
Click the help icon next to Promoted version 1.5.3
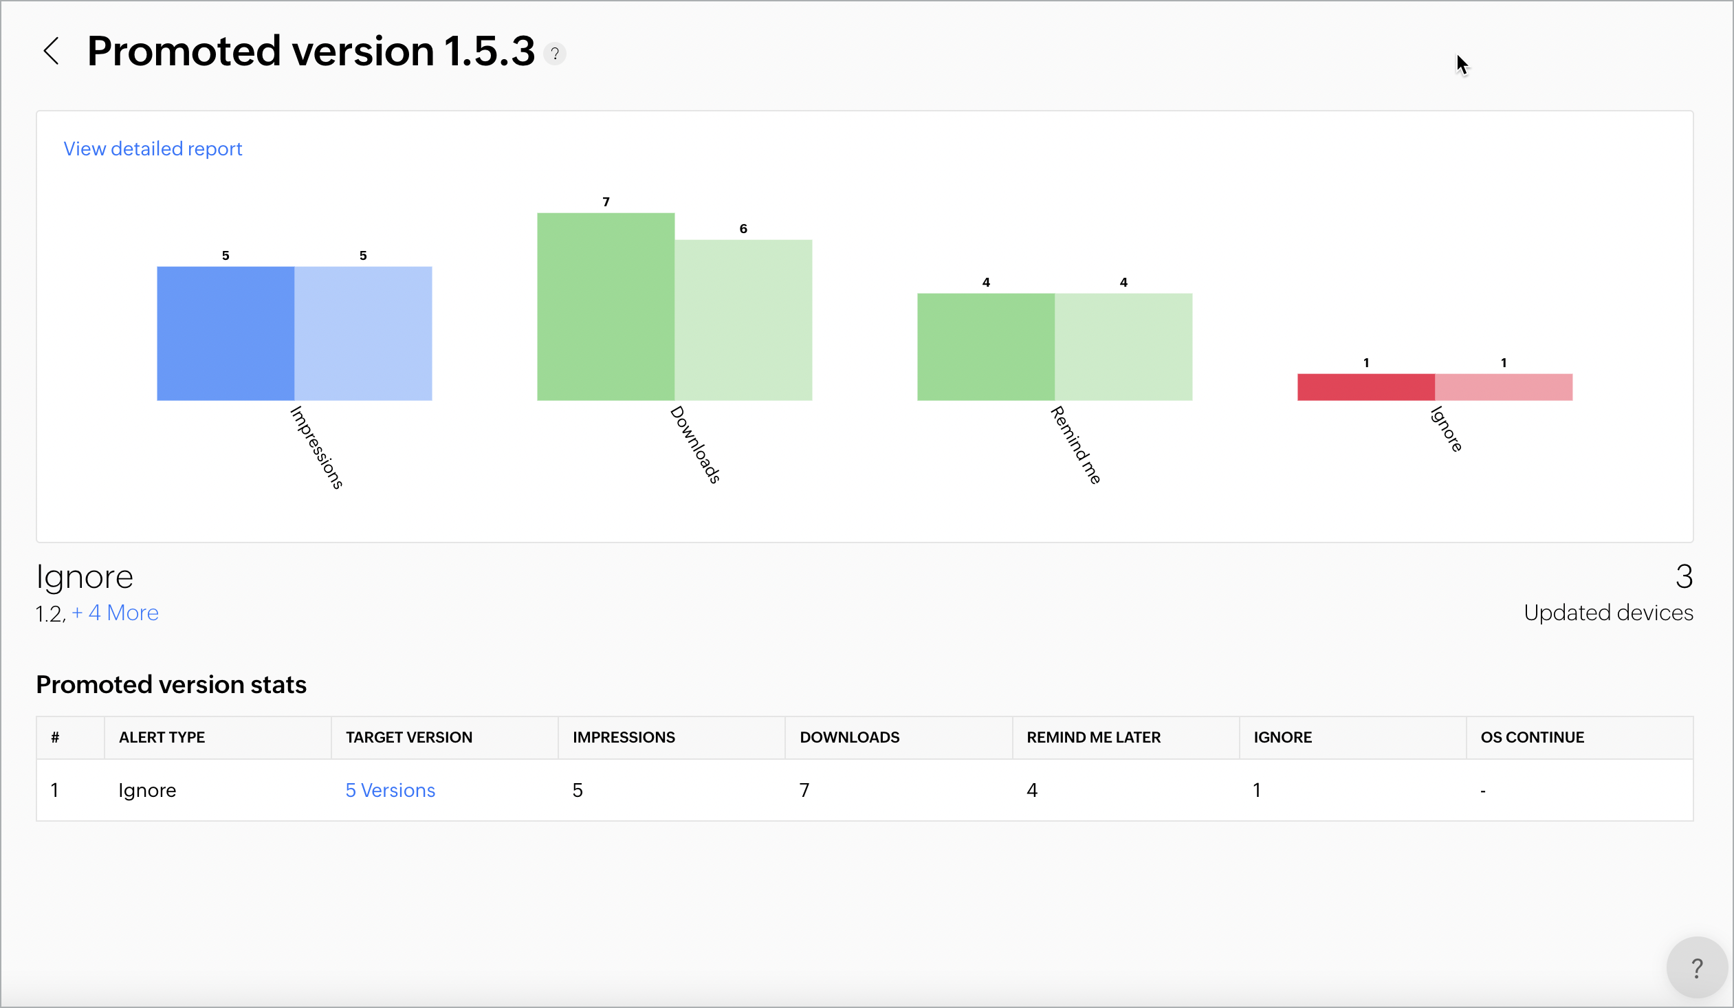[555, 53]
